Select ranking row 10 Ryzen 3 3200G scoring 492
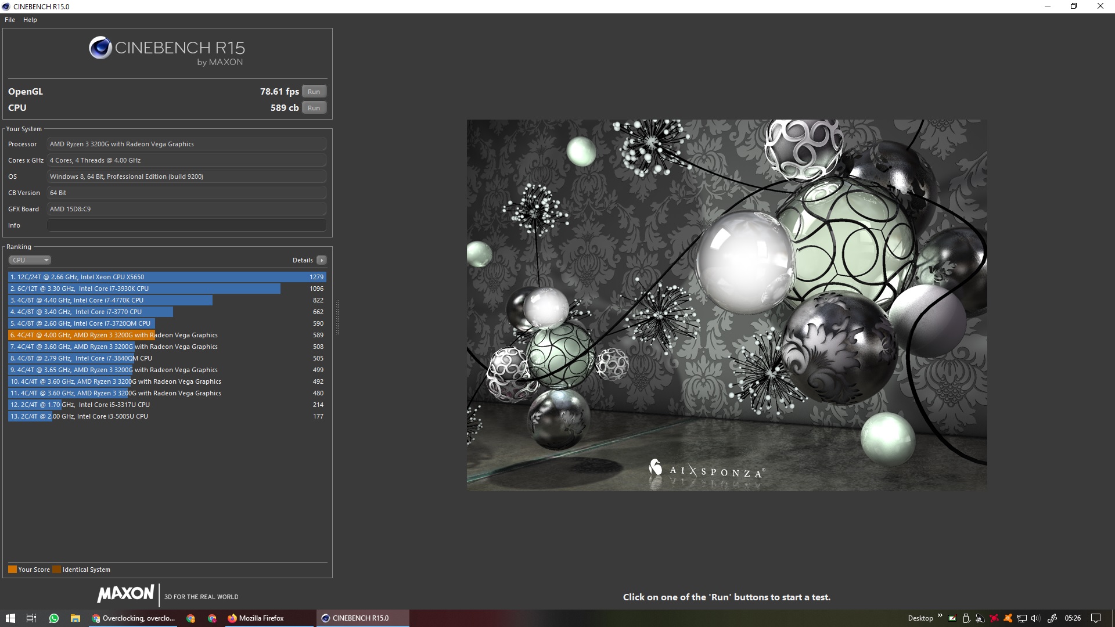The width and height of the screenshot is (1115, 627). 167,381
